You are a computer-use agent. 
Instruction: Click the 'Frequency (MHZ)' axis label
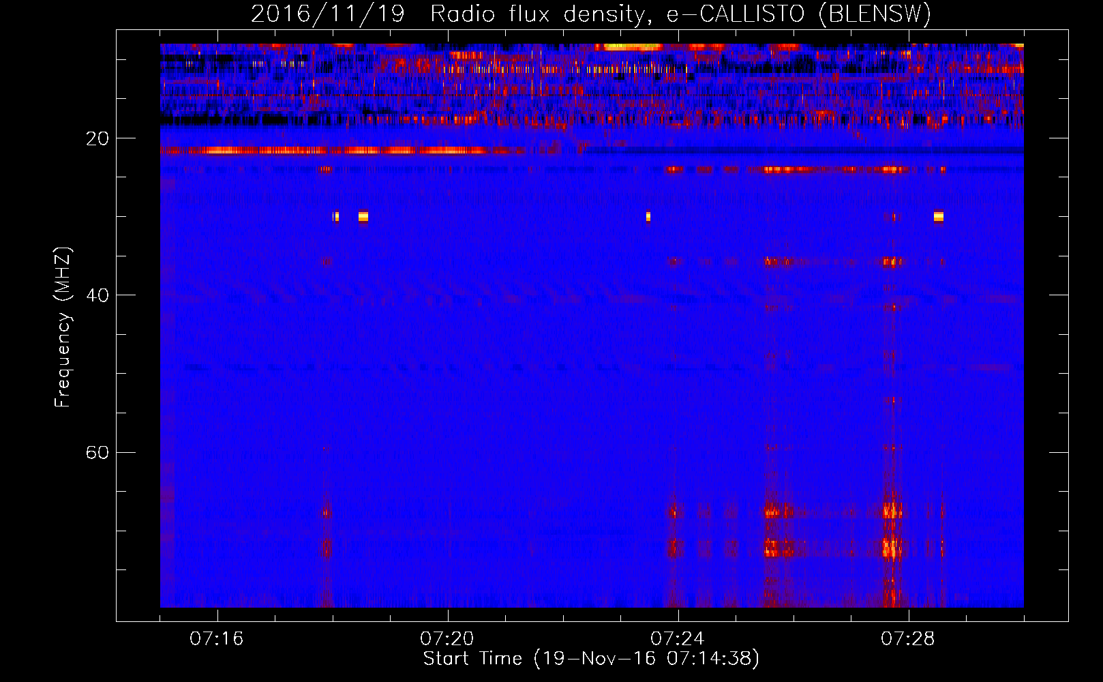(63, 327)
